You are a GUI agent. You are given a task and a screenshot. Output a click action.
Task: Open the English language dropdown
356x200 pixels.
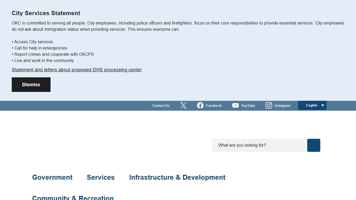click(x=312, y=105)
